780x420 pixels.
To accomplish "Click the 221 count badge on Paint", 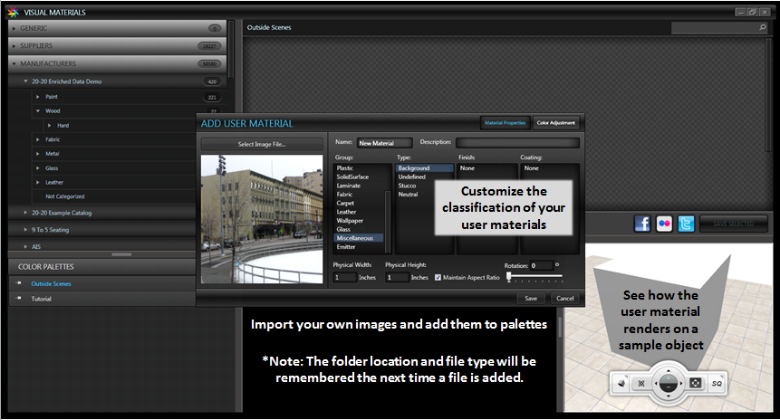I will pos(212,98).
